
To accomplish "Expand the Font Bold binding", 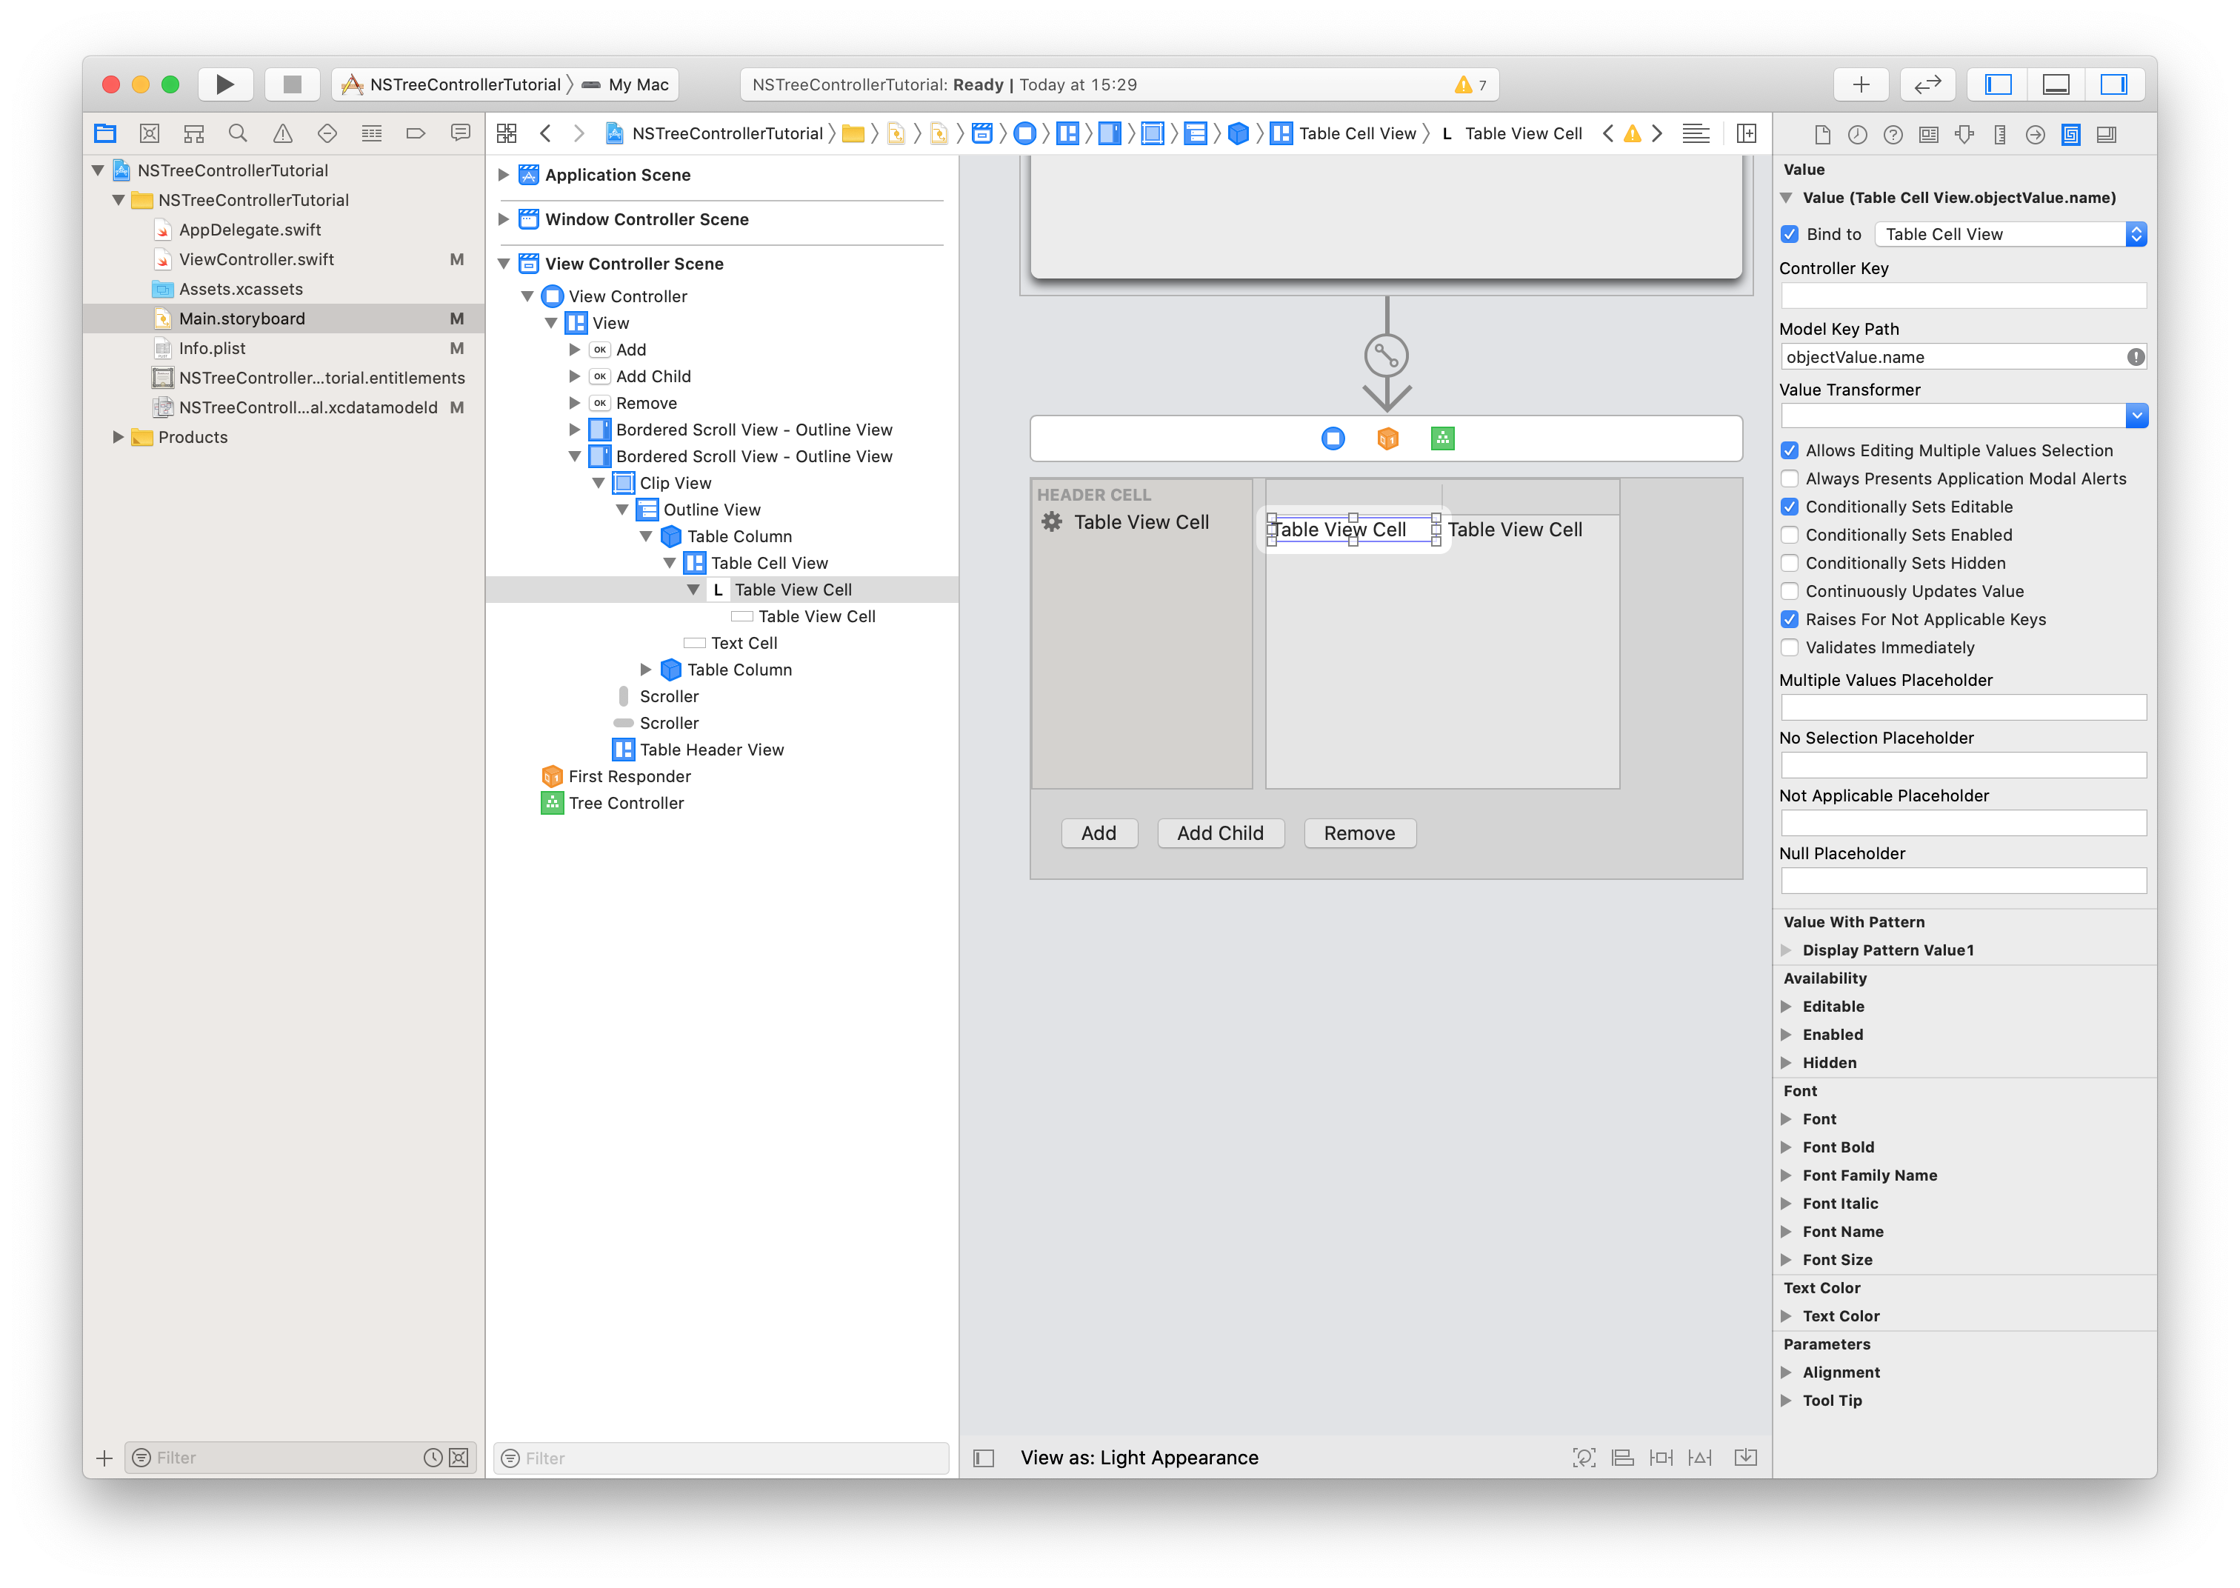I will point(1787,1147).
